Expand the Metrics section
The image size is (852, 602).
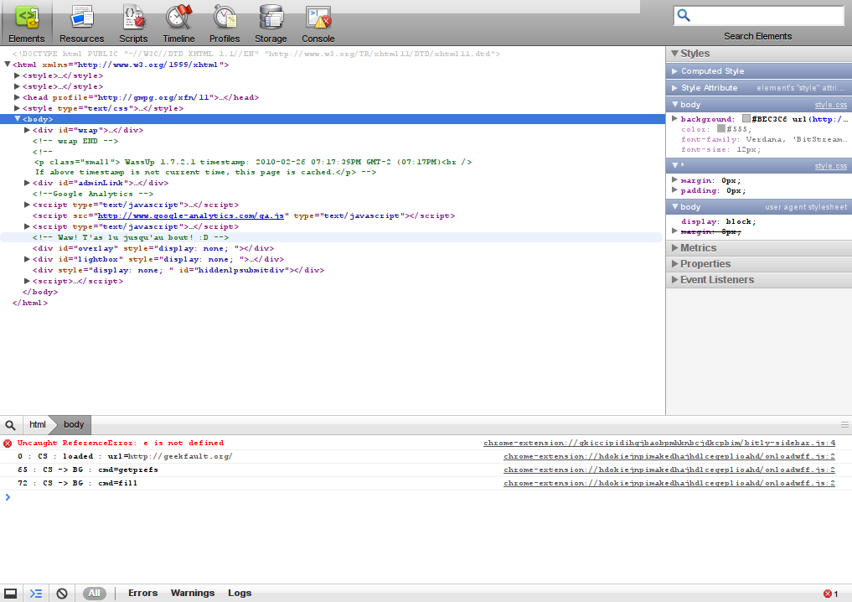[x=698, y=248]
